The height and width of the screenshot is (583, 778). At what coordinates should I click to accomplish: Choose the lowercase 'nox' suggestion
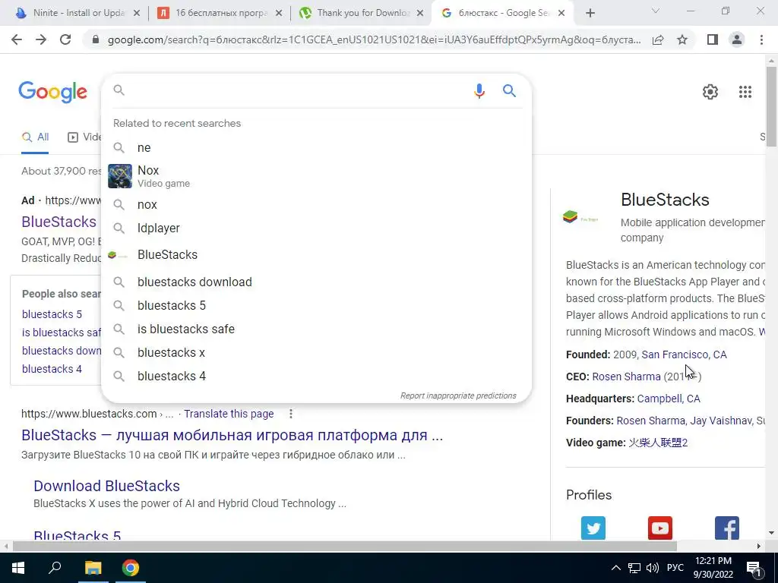pos(316,204)
